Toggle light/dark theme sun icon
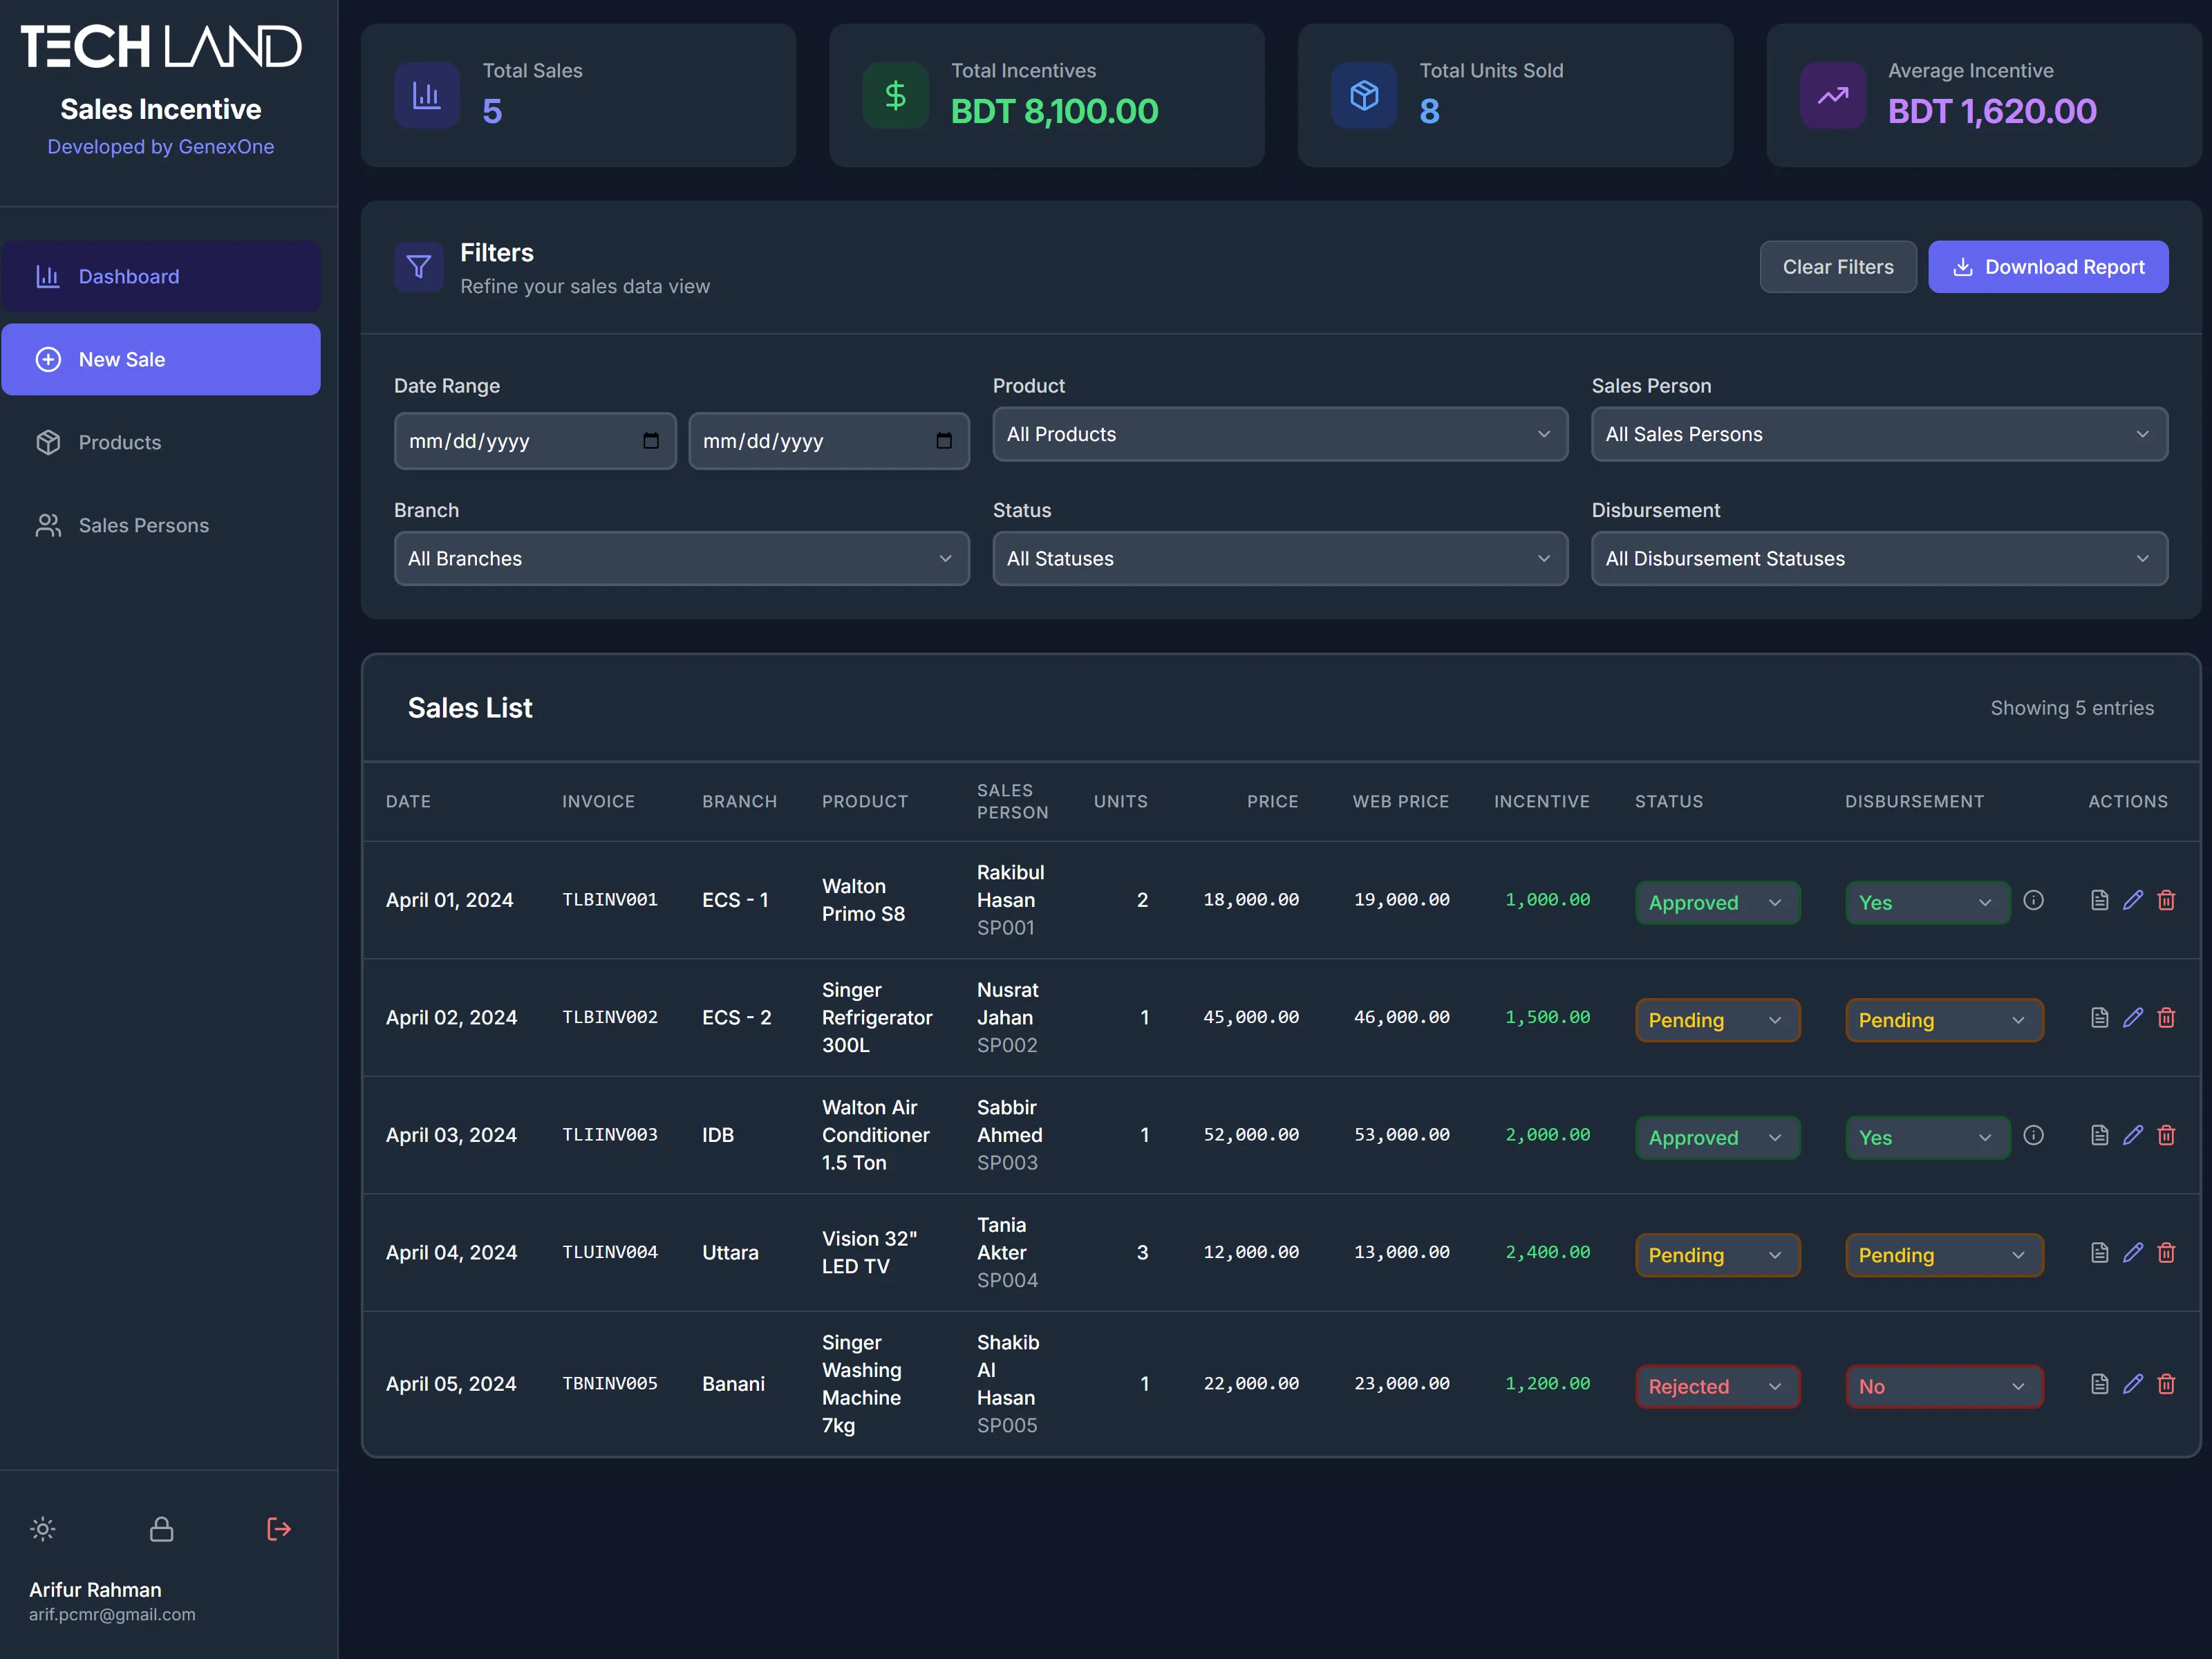 click(x=43, y=1528)
